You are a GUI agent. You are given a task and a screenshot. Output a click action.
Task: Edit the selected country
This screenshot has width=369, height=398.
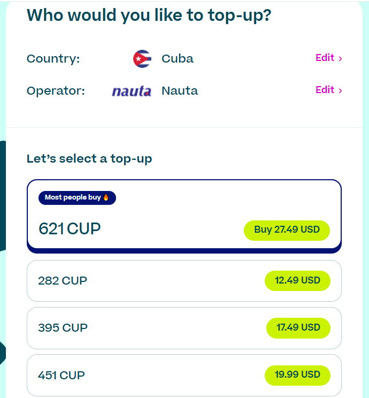(329, 58)
